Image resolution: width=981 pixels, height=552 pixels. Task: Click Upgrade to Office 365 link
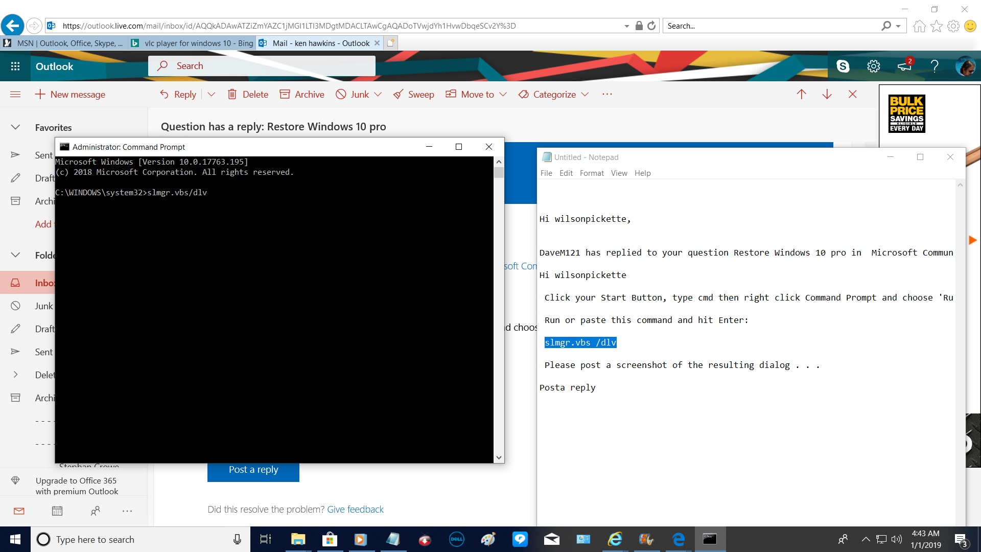pos(77,486)
